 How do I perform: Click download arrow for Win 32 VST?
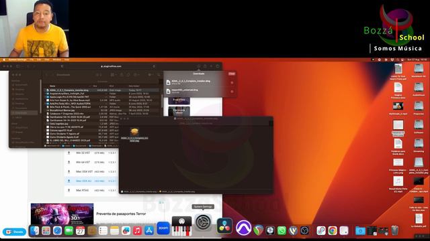[69, 153]
